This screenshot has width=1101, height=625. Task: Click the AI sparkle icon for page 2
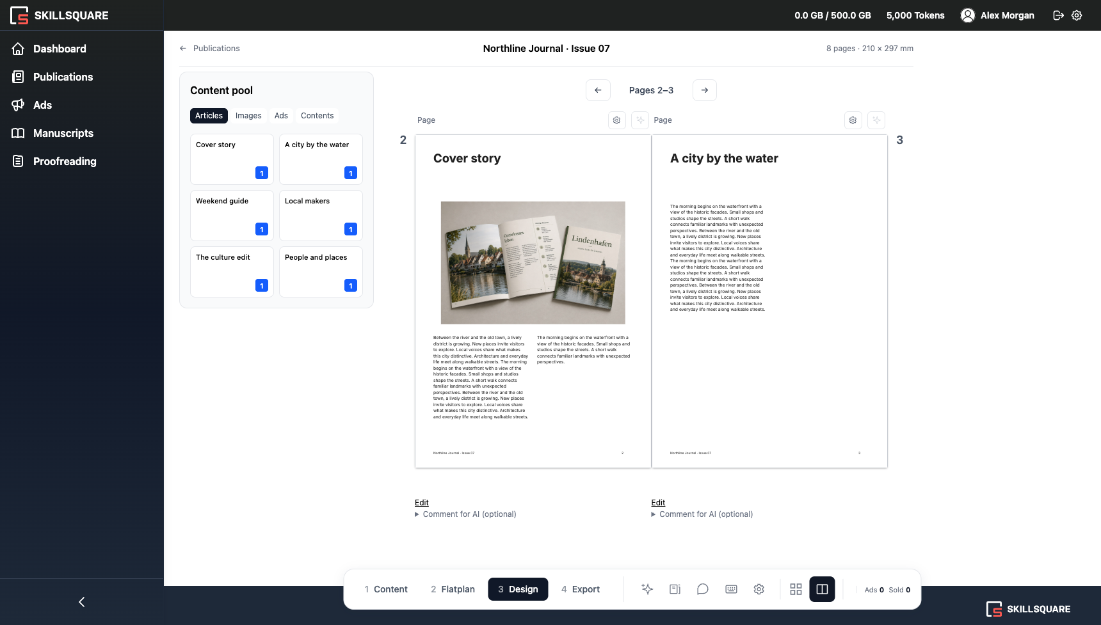point(640,120)
